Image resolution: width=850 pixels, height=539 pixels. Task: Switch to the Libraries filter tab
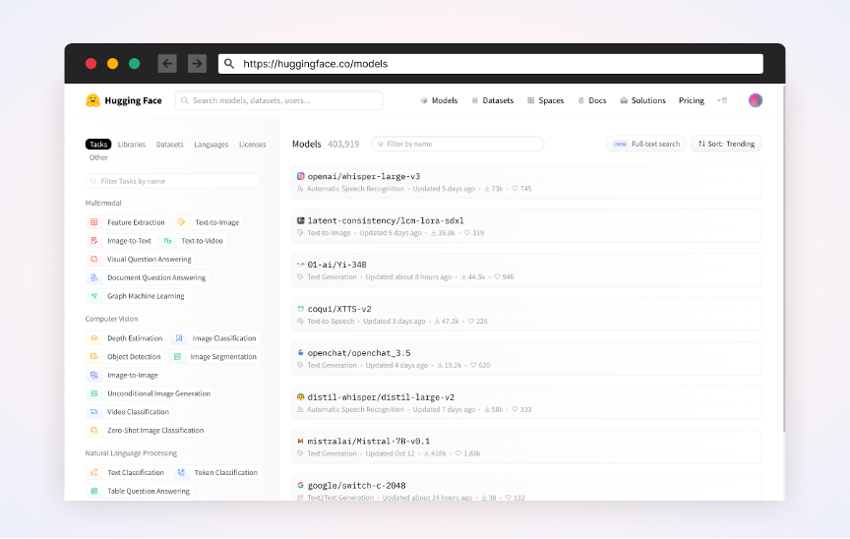click(x=132, y=145)
